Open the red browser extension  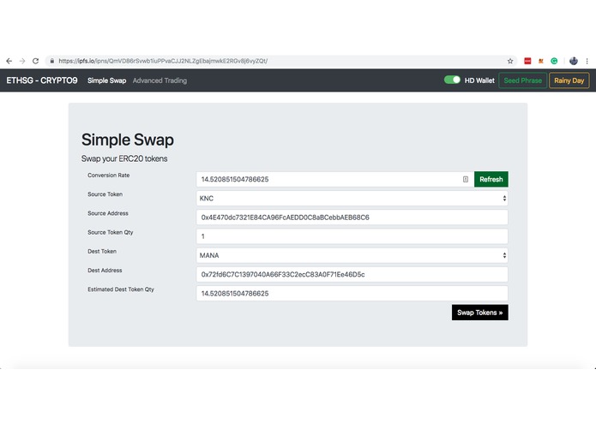527,61
